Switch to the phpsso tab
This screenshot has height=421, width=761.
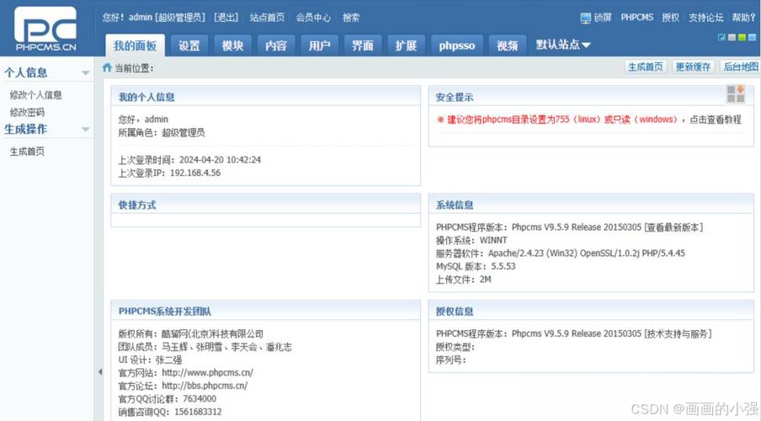coord(457,45)
